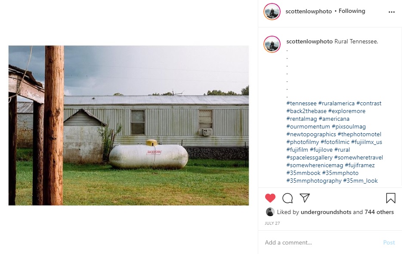Screen dimensions: 402x254
Task: Open the comment speech bubble icon
Action: (288, 198)
